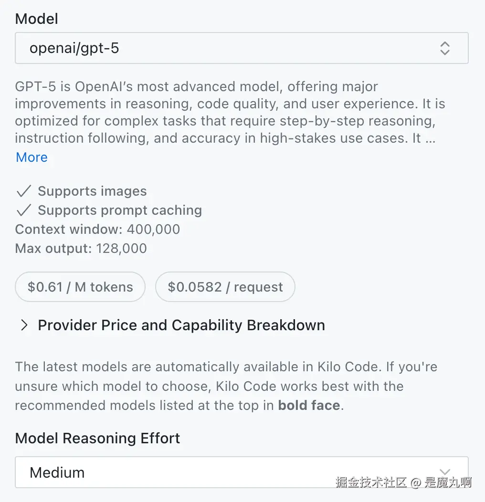Click the Model section heading
This screenshot has height=502, width=485.
pos(36,19)
